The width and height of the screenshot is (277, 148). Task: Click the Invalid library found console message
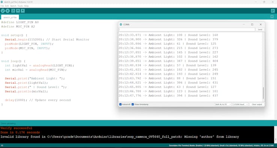click(x=120, y=137)
